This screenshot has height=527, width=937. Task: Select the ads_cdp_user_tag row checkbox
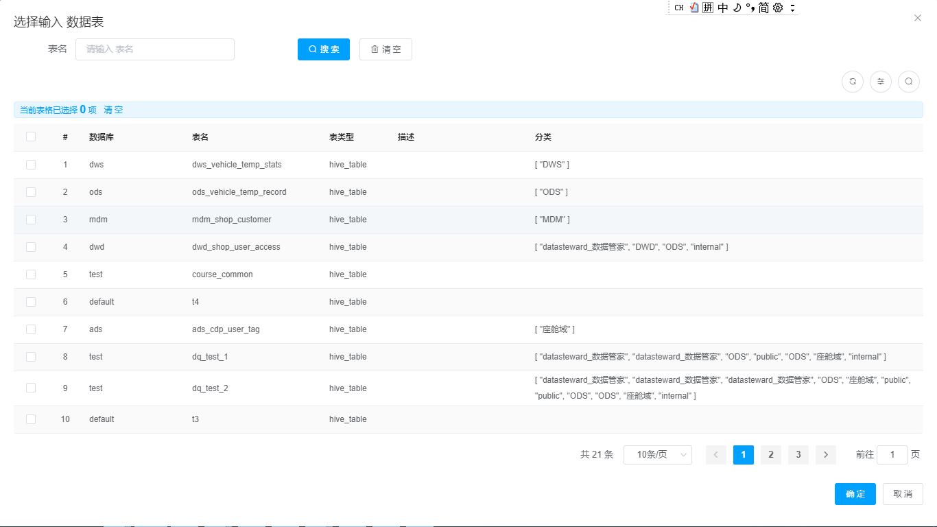coord(31,329)
